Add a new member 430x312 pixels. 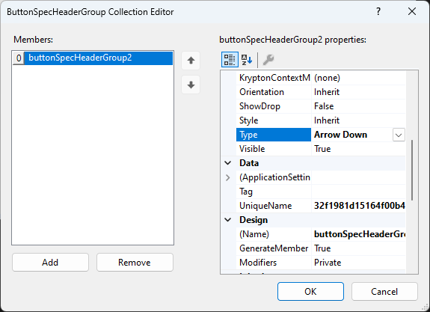[50, 263]
